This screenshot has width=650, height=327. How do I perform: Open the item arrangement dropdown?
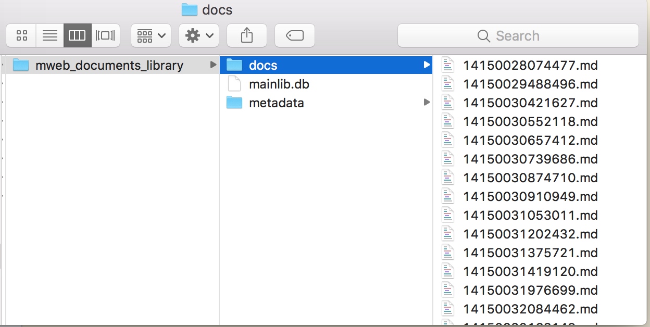click(152, 36)
